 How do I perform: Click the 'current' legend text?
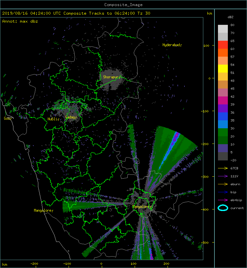point(237,208)
